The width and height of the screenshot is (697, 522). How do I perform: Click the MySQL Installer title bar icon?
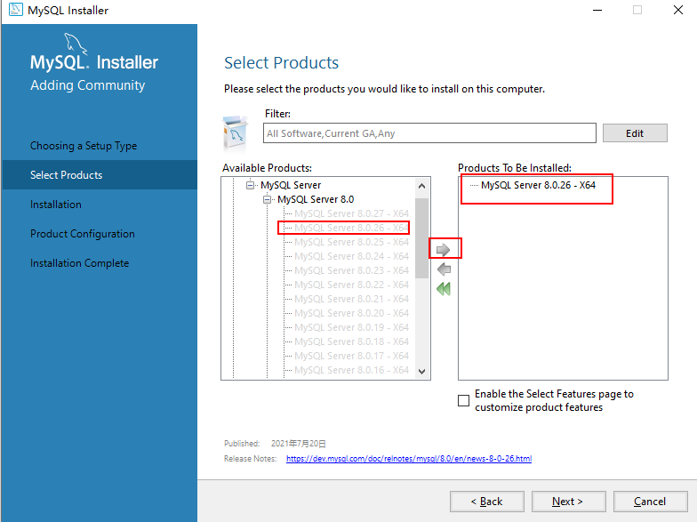point(16,10)
